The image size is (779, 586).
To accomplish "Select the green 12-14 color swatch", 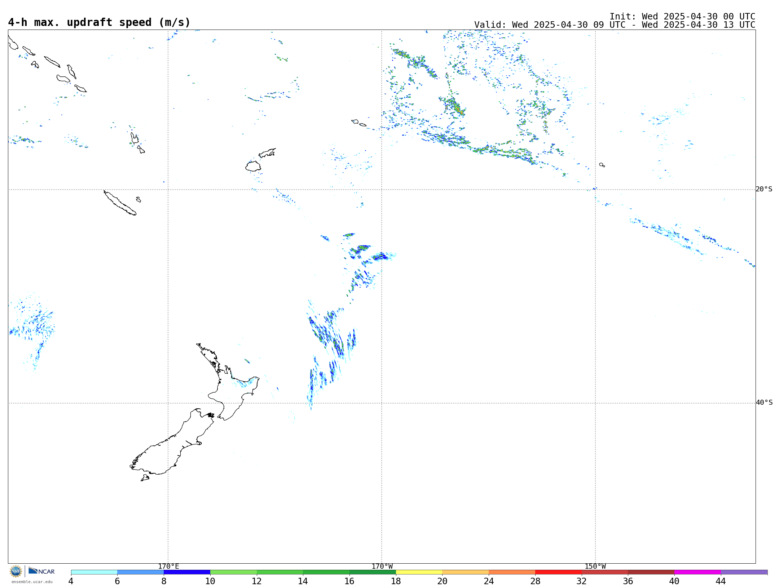I will (x=280, y=572).
